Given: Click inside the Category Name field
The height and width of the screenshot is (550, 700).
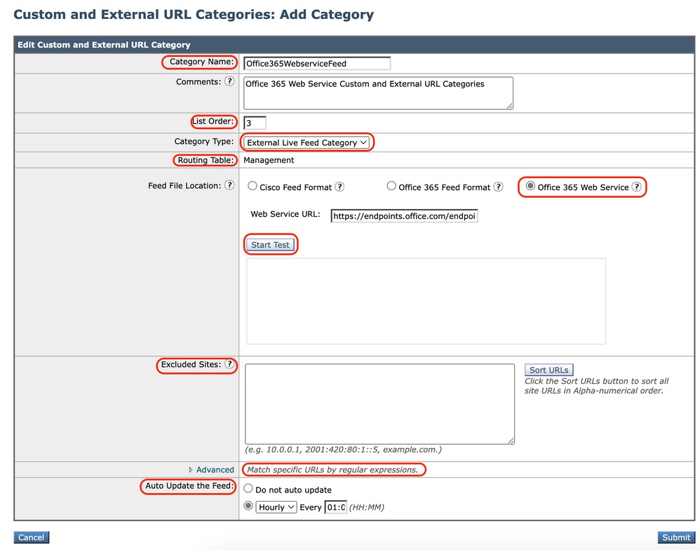Looking at the screenshot, I should coord(316,62).
